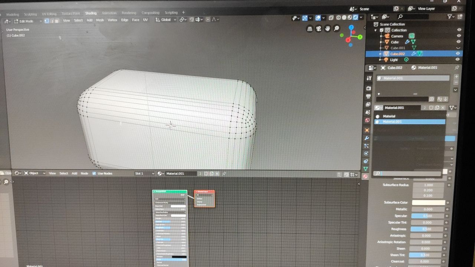Expand Cube.002 in outliner
The height and width of the screenshot is (267, 475).
coord(380,54)
